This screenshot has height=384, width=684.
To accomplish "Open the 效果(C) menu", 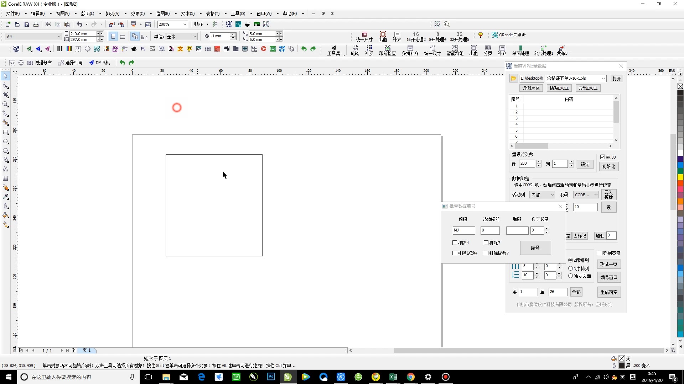I will [x=138, y=14].
